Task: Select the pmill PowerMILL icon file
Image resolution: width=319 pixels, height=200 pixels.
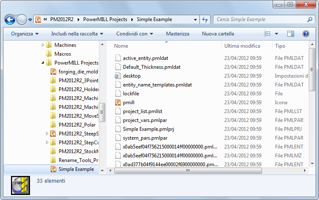Action: click(x=128, y=103)
